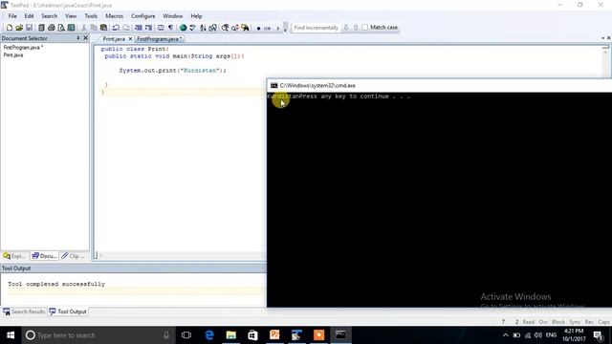Click the taskbar search box
Viewport: 612px width, 344px height.
pyautogui.click(x=98, y=335)
